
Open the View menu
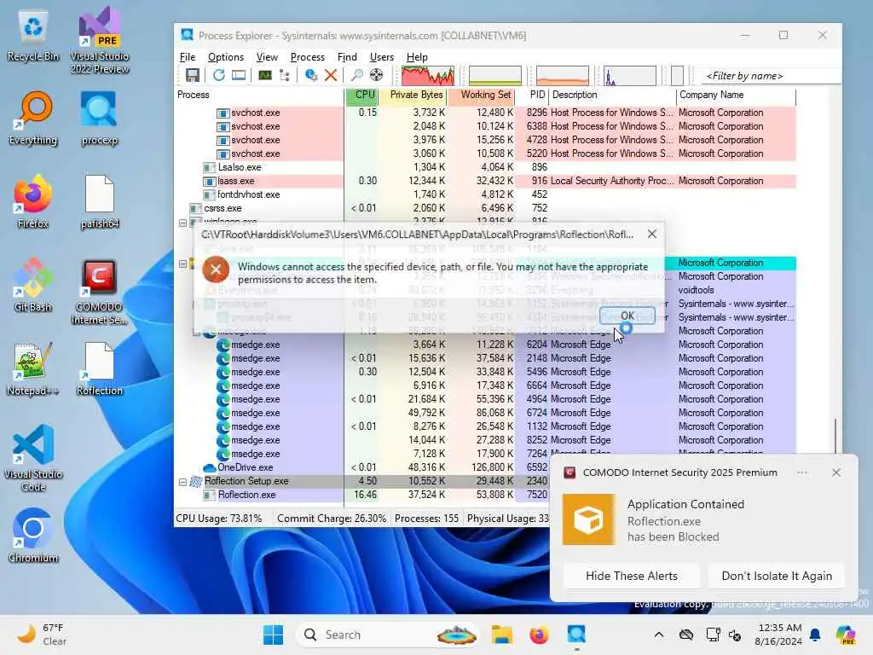pos(267,57)
